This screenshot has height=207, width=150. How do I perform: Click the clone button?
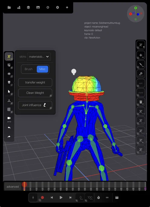click(x=141, y=93)
